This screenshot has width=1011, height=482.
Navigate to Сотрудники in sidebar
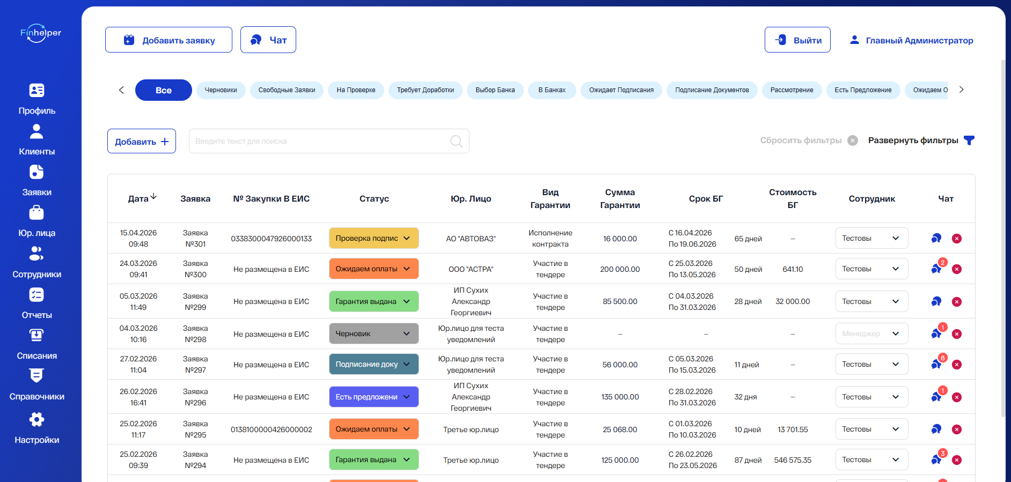tap(36, 262)
